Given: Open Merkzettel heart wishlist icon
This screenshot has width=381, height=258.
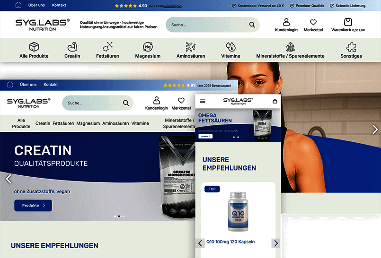Looking at the screenshot, I should (x=313, y=22).
